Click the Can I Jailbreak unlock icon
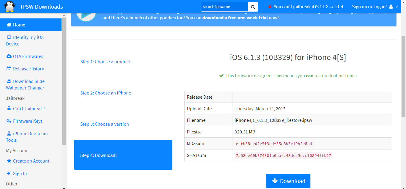406x189 pixels. pyautogui.click(x=9, y=109)
